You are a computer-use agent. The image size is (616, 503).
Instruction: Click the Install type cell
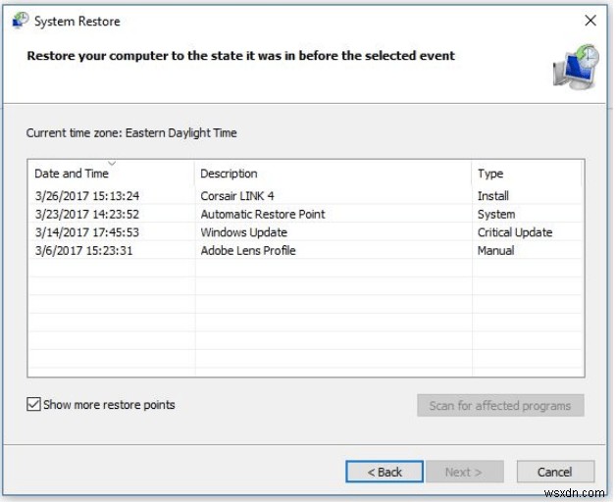click(493, 195)
